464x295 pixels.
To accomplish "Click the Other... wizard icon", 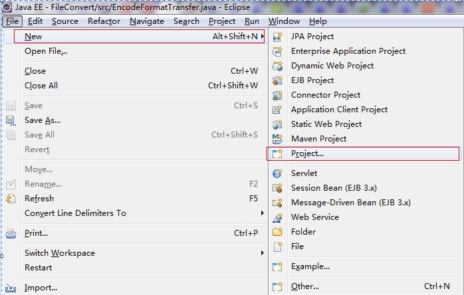I will pyautogui.click(x=278, y=286).
